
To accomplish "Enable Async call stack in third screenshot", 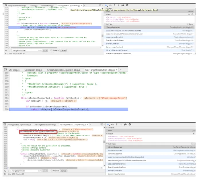I will (x=192, y=144).
